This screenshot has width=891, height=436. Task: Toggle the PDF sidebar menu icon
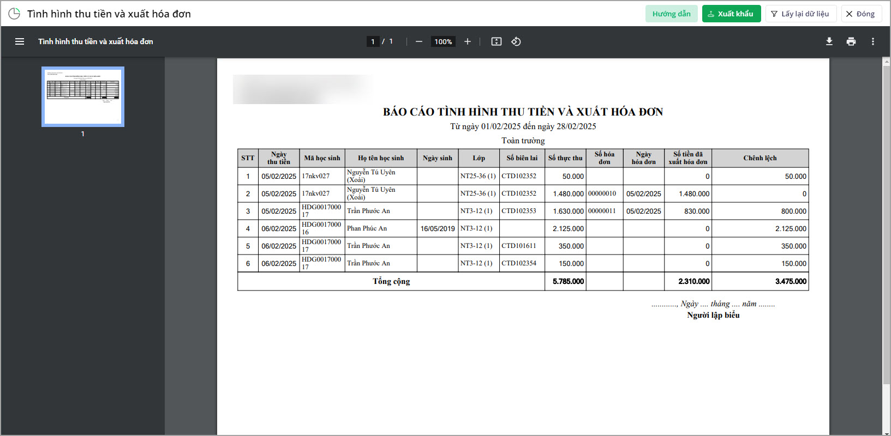click(20, 41)
